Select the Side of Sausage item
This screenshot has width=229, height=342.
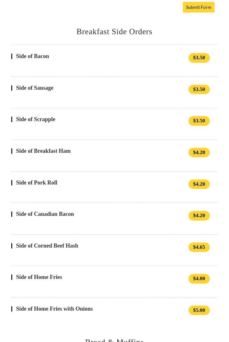click(35, 88)
